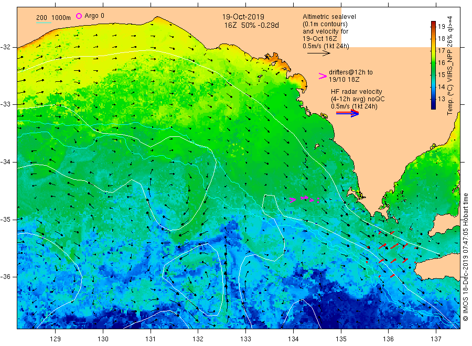Click the black altimetric velocity scale arrow
The image size is (472, 346).
(x=318, y=53)
